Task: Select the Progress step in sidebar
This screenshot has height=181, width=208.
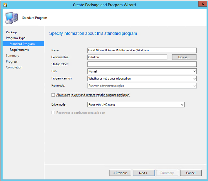Action: [12, 61]
